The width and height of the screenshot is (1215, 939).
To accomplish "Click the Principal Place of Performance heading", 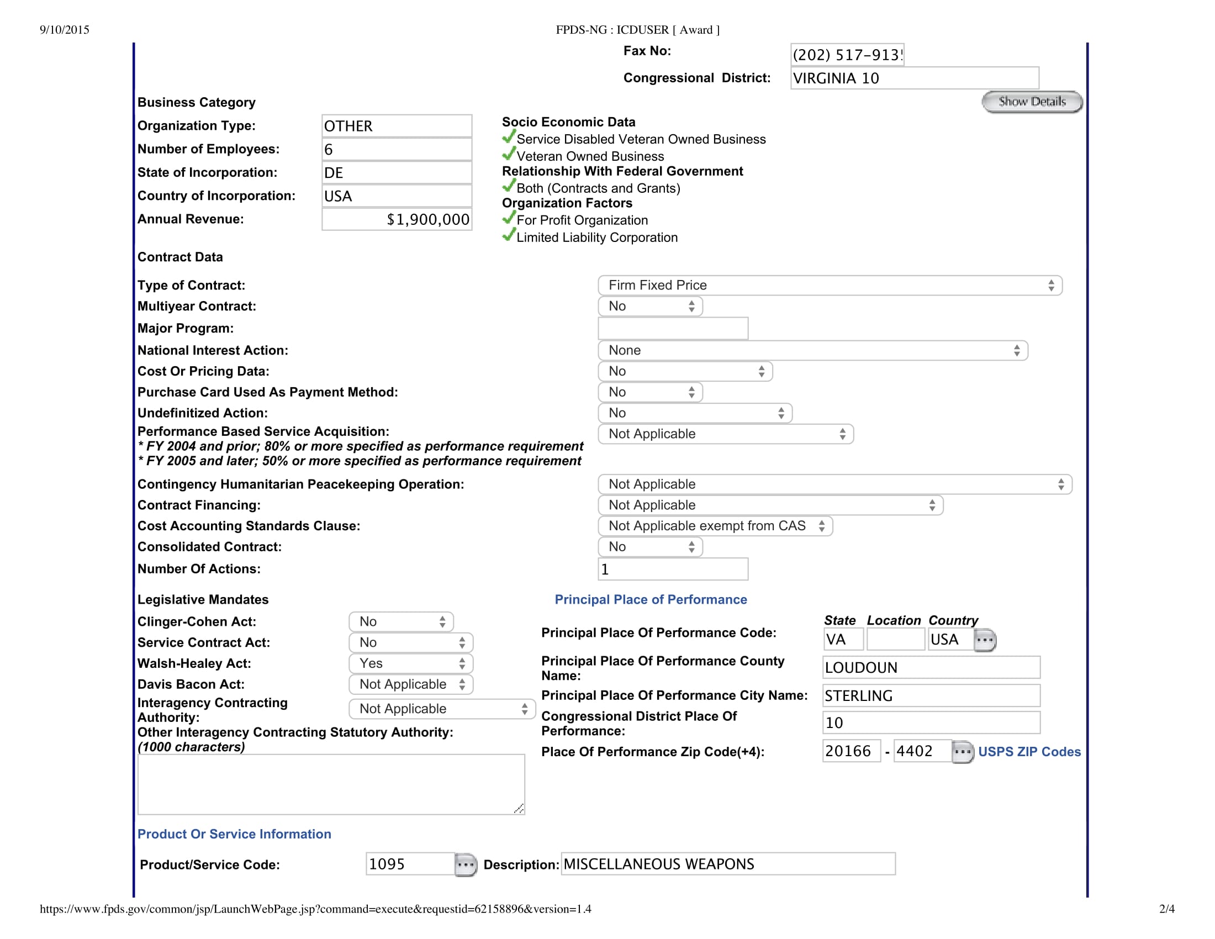I will coord(651,600).
